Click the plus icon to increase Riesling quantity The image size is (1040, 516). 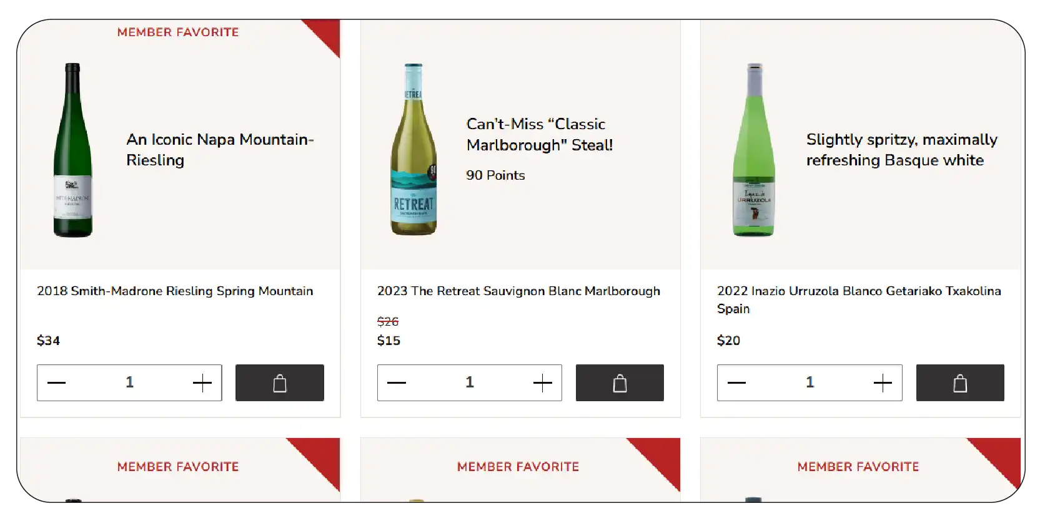202,382
